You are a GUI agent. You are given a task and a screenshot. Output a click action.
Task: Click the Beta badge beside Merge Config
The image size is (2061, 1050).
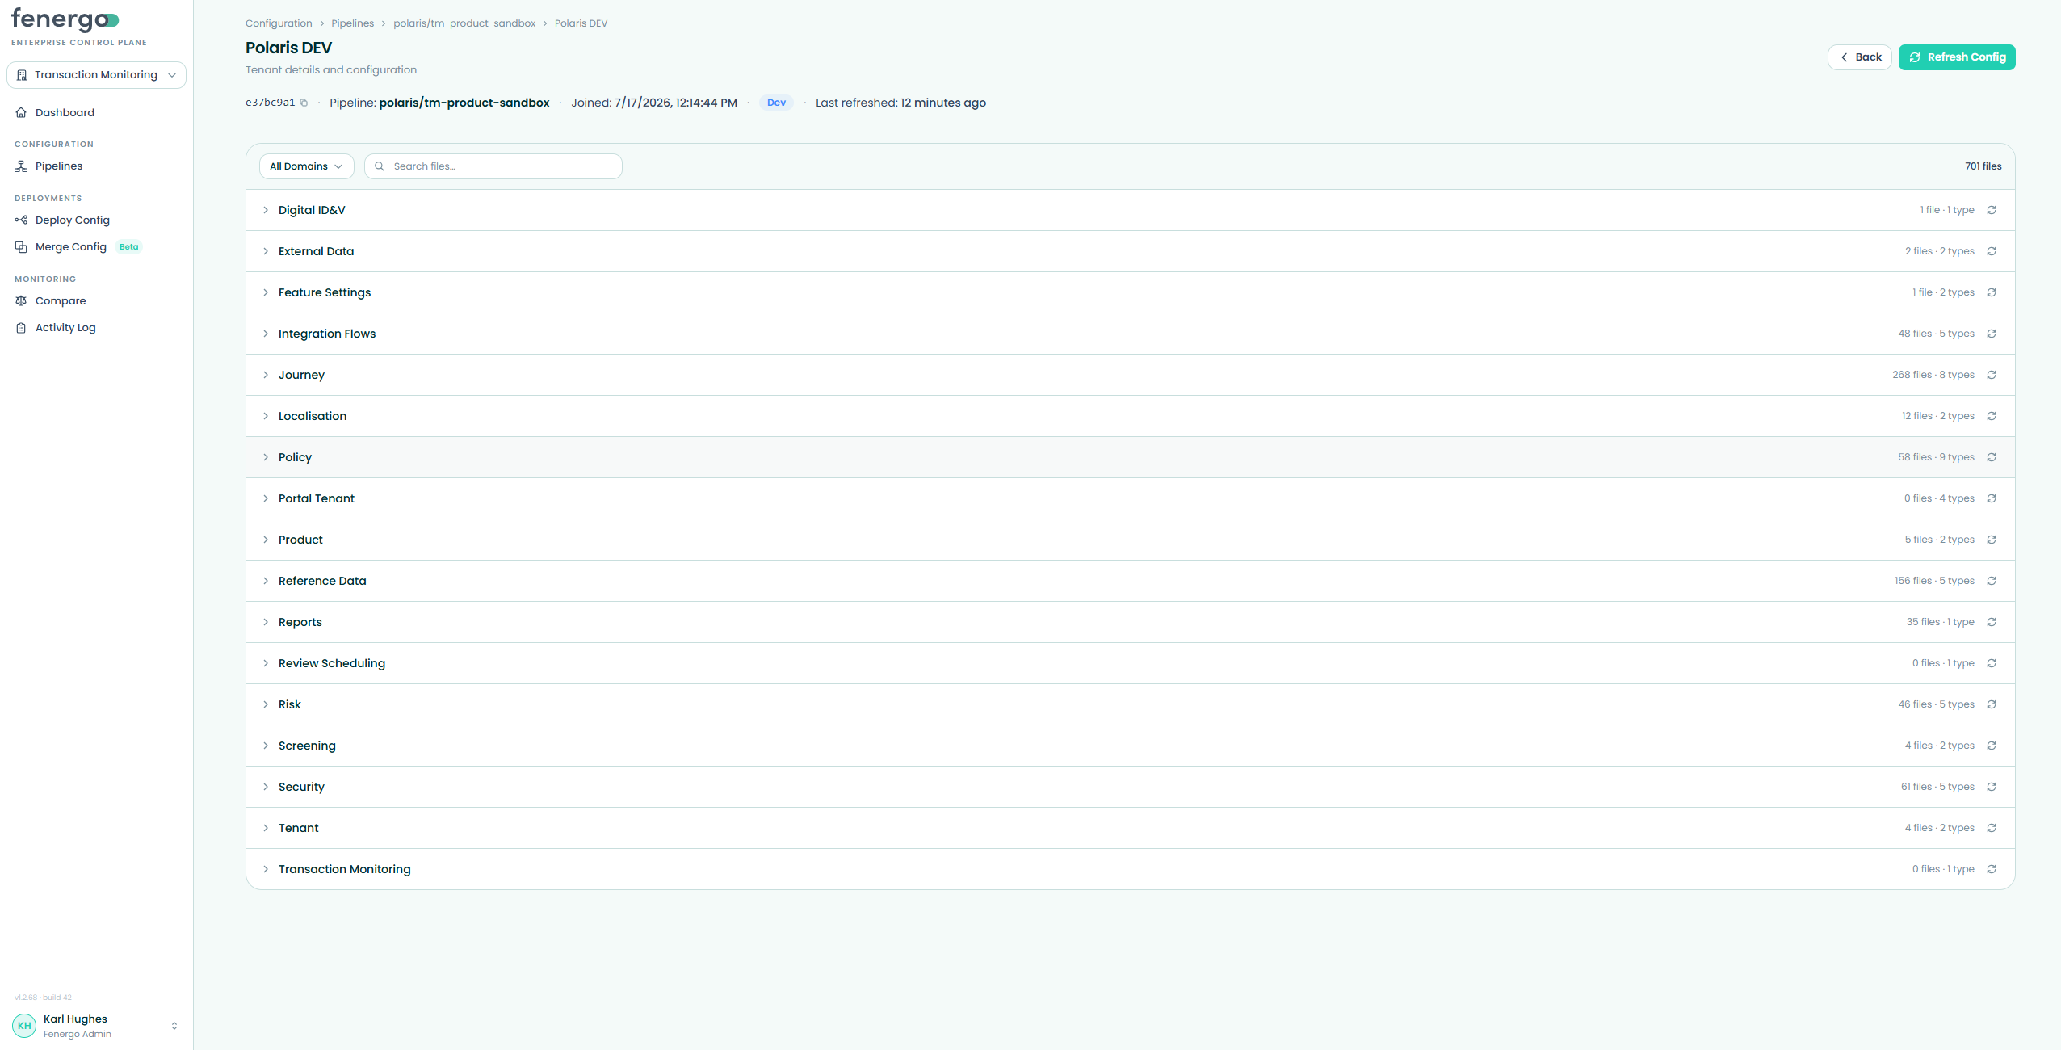coord(129,247)
